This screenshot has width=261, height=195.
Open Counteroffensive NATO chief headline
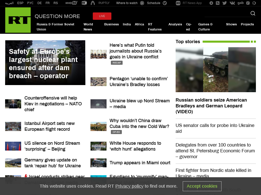point(53,104)
